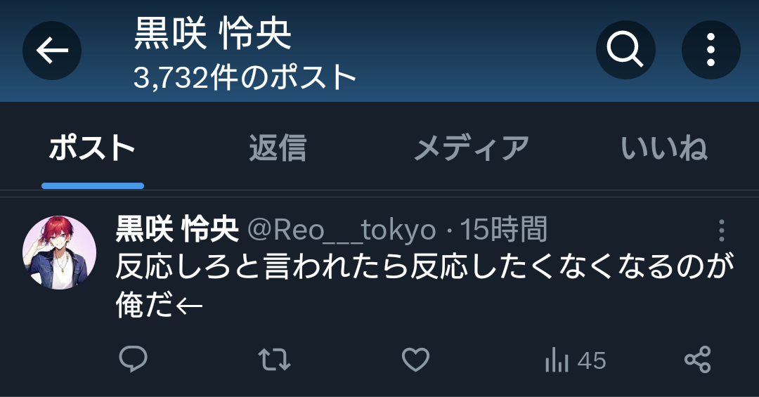This screenshot has height=397, width=759.
Task: Open the header overflow menu
Action: tap(711, 50)
